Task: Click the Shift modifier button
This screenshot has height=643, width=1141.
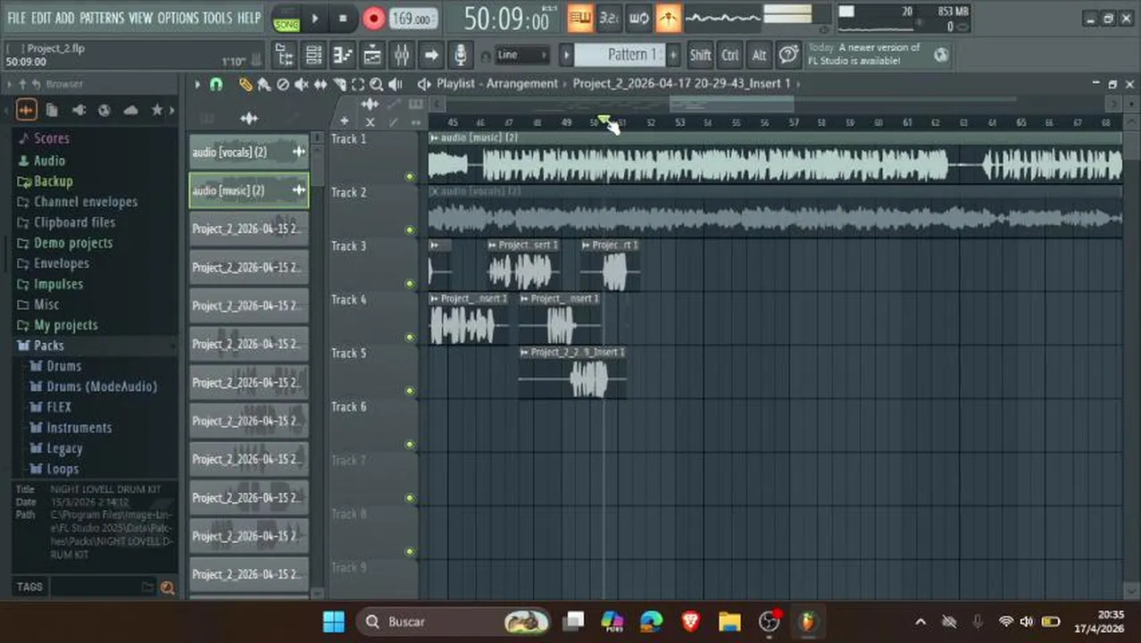Action: point(700,55)
